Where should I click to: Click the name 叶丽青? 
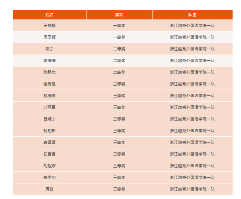pyautogui.click(x=49, y=107)
